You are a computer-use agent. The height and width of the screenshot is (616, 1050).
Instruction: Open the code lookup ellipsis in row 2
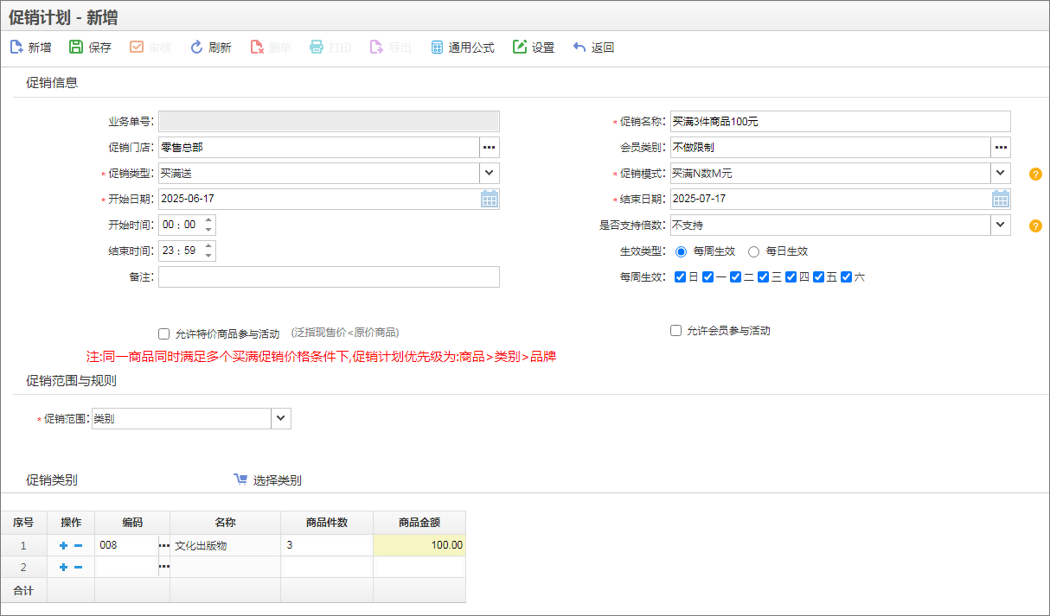164,568
